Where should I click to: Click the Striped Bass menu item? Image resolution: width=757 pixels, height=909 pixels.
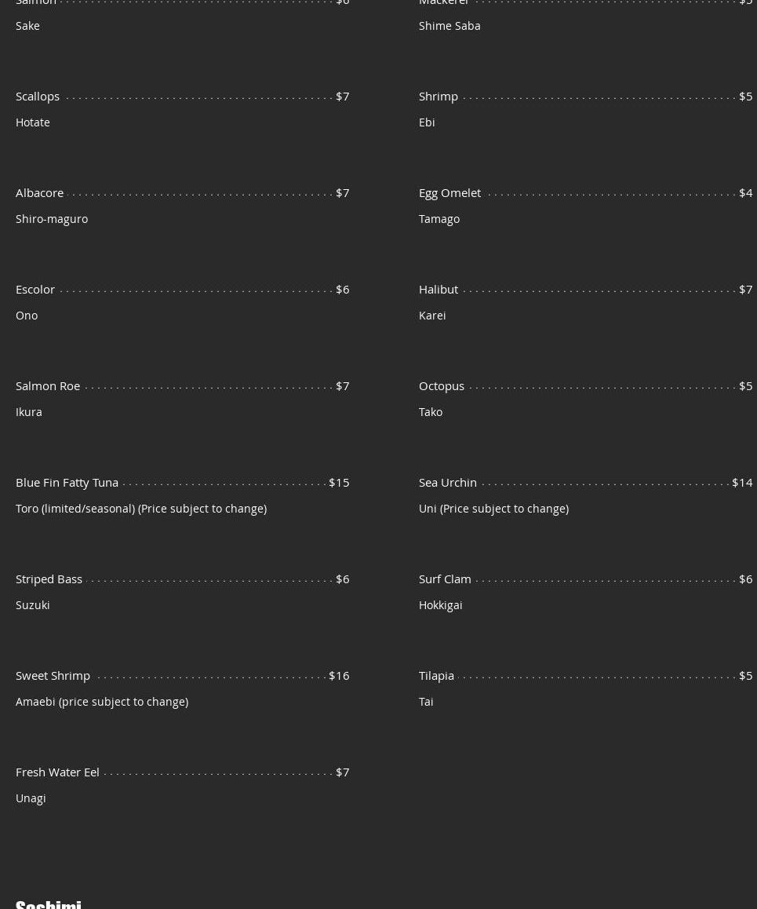(49, 579)
